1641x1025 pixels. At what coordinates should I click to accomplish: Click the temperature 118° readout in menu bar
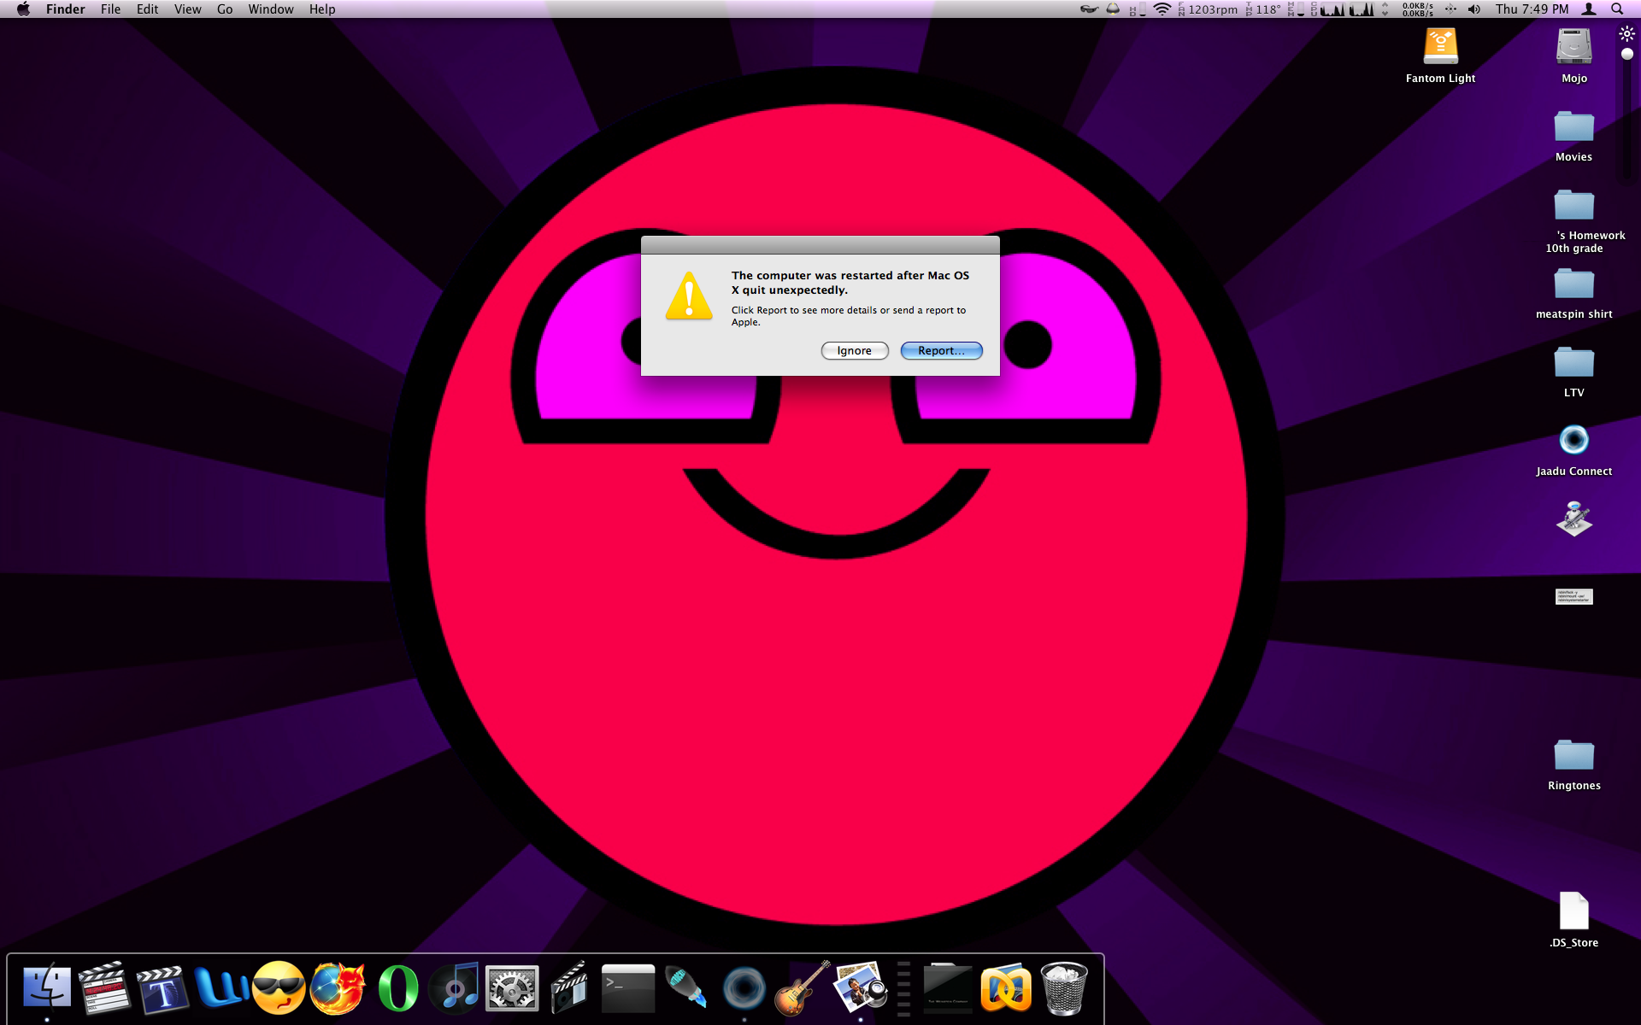tap(1264, 9)
